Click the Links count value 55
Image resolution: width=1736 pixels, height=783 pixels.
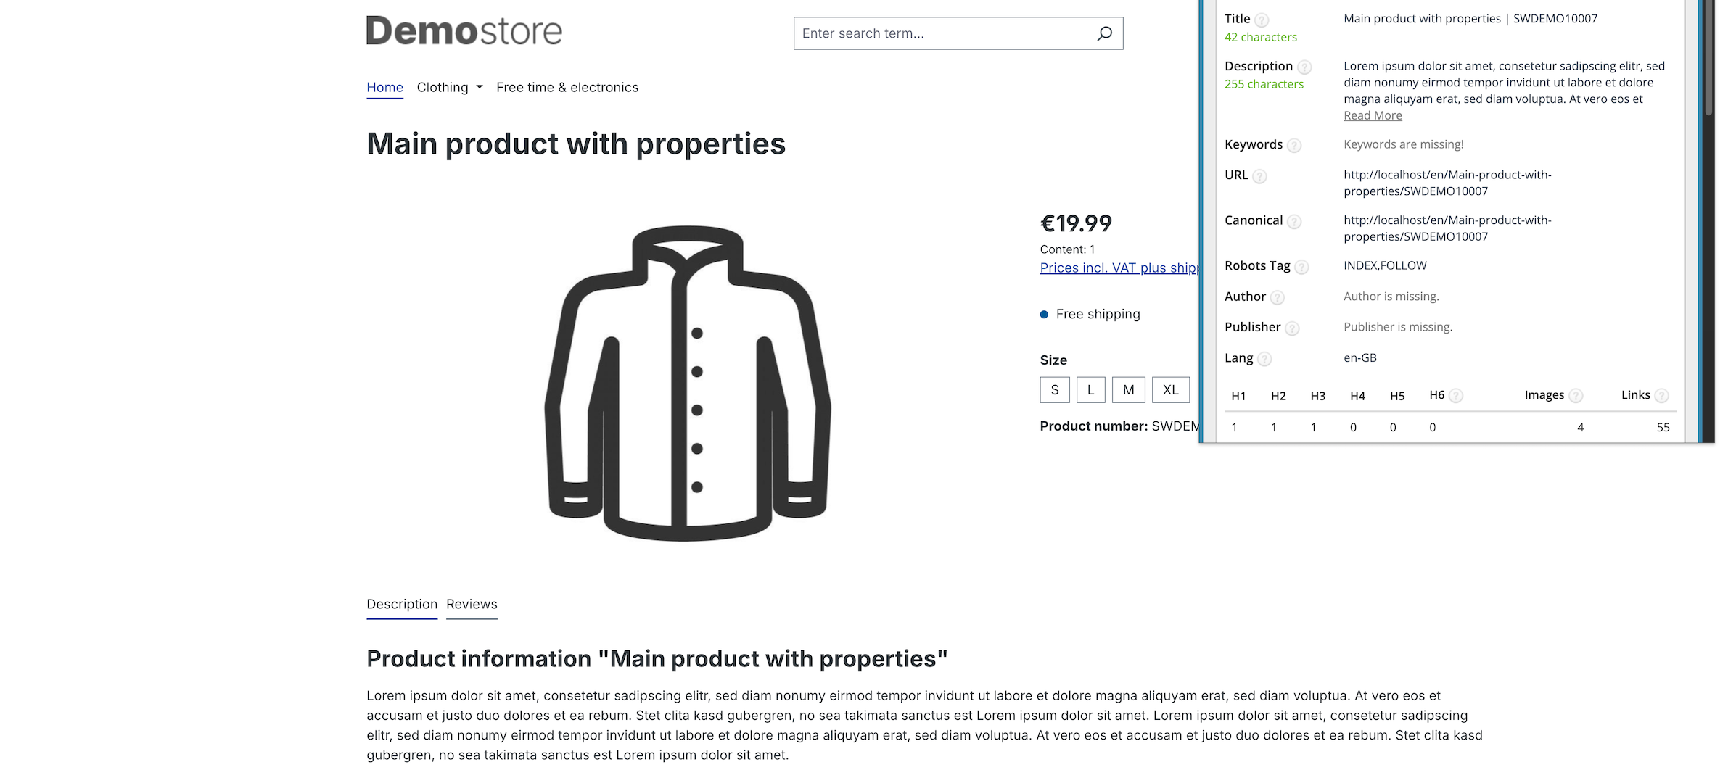point(1663,428)
